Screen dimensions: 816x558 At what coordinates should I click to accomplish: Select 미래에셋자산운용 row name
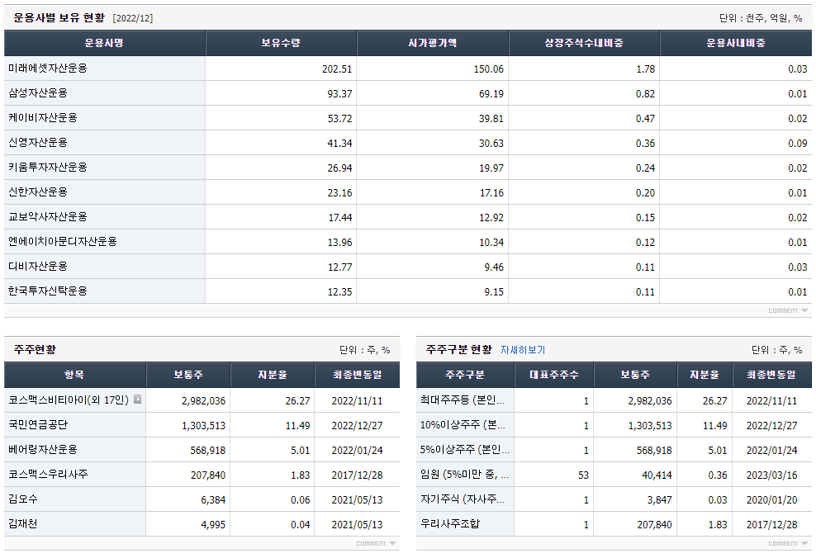(48, 69)
